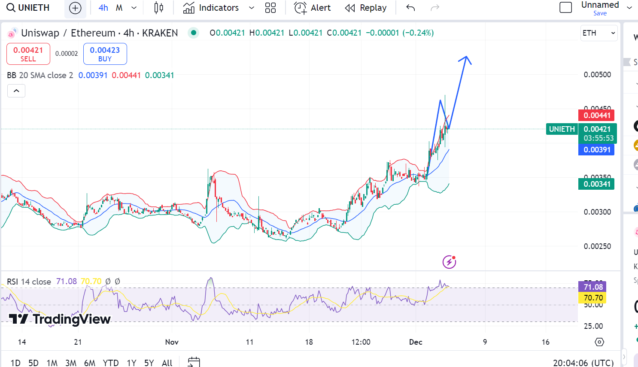This screenshot has height=367, width=638.
Task: Click the UNIETH price line label
Action: click(x=562, y=129)
